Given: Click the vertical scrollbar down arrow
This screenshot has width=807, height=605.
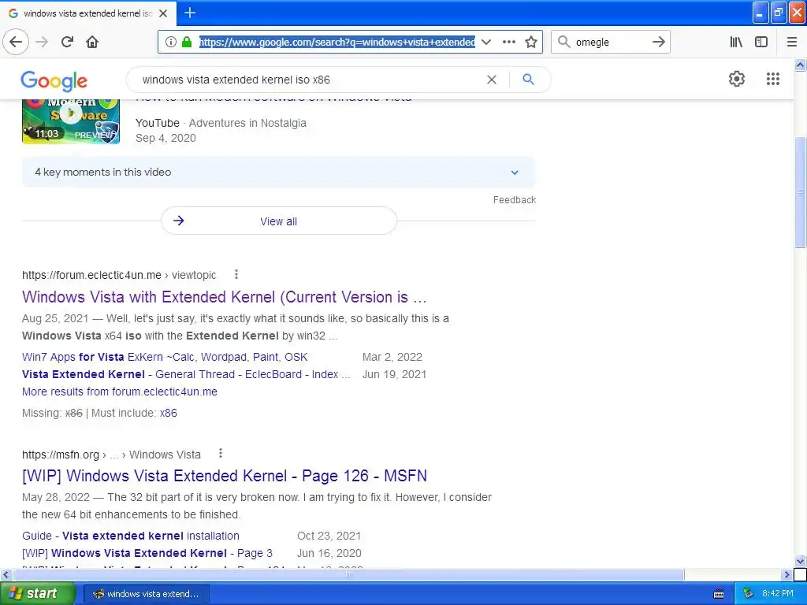Looking at the screenshot, I should pos(801,561).
